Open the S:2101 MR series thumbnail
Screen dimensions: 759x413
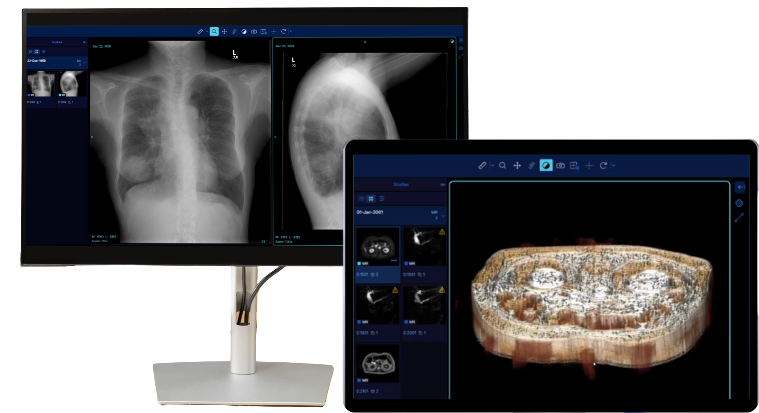click(x=377, y=364)
